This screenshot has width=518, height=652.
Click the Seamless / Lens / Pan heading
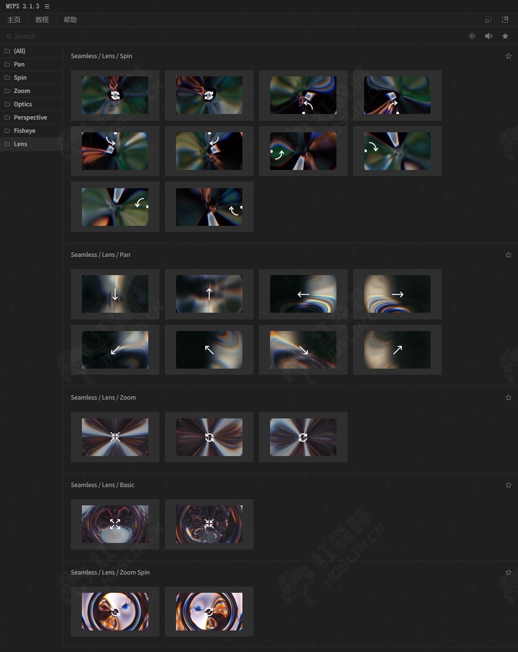click(x=101, y=255)
